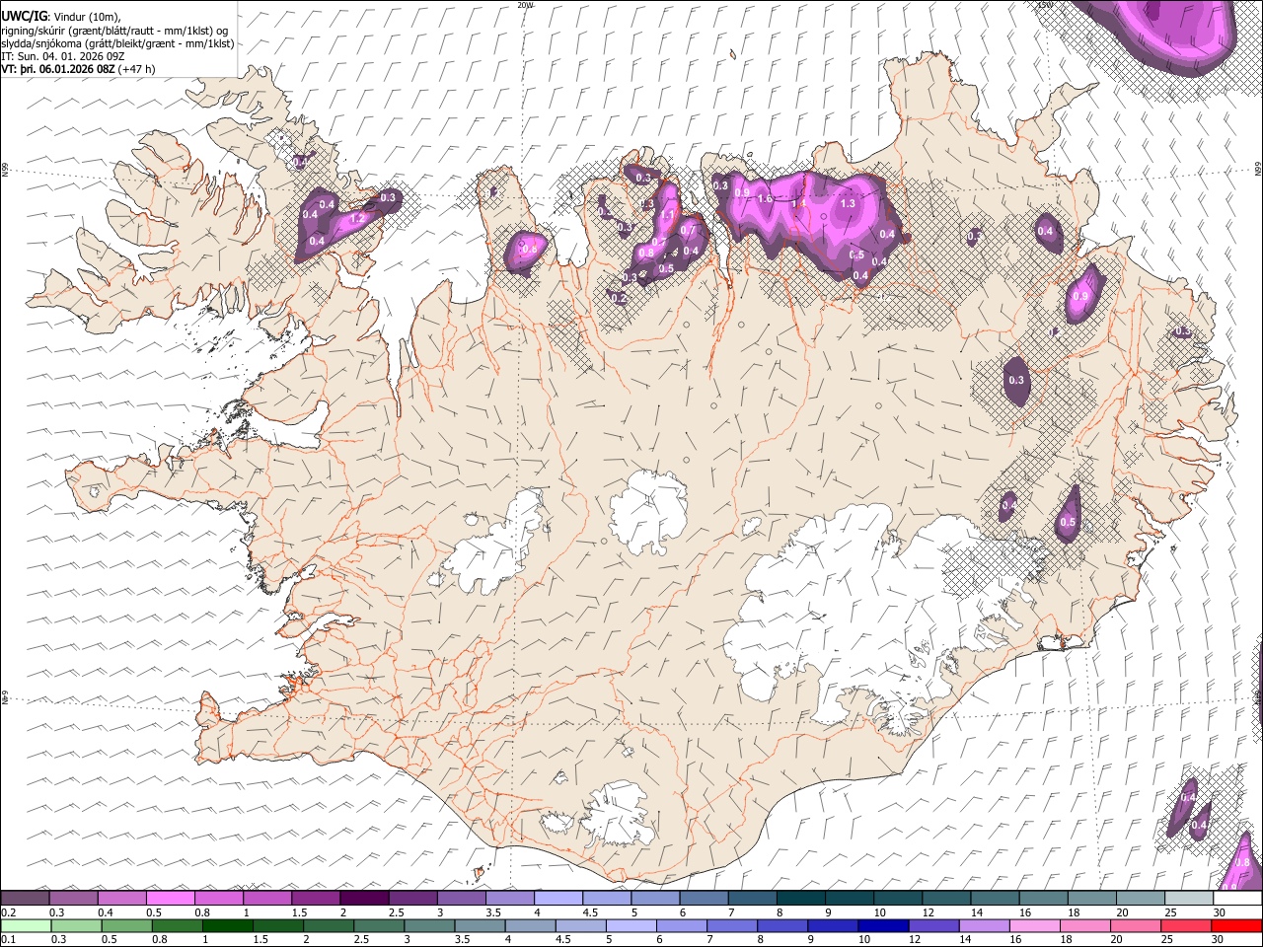Click the 1.3 precipitation value on the map

point(848,204)
